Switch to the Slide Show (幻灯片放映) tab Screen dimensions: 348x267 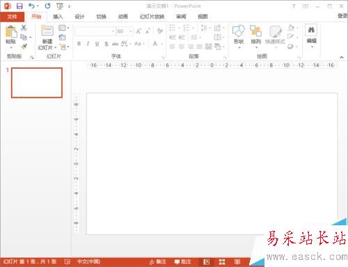point(152,17)
